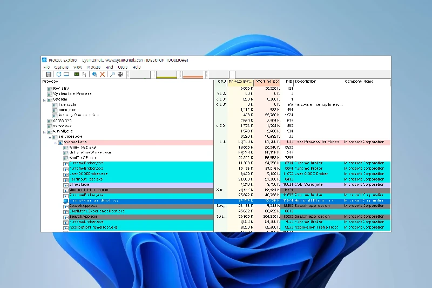The height and width of the screenshot is (288, 432).
Task: Select the Registry process row
Action: pyautogui.click(x=215, y=89)
